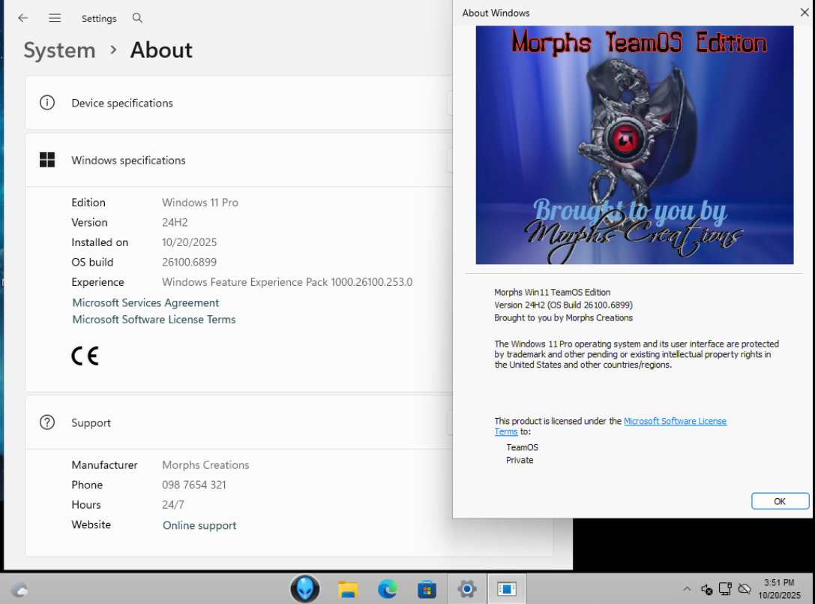Click the CE mark logo
Image resolution: width=815 pixels, height=604 pixels.
click(x=85, y=356)
